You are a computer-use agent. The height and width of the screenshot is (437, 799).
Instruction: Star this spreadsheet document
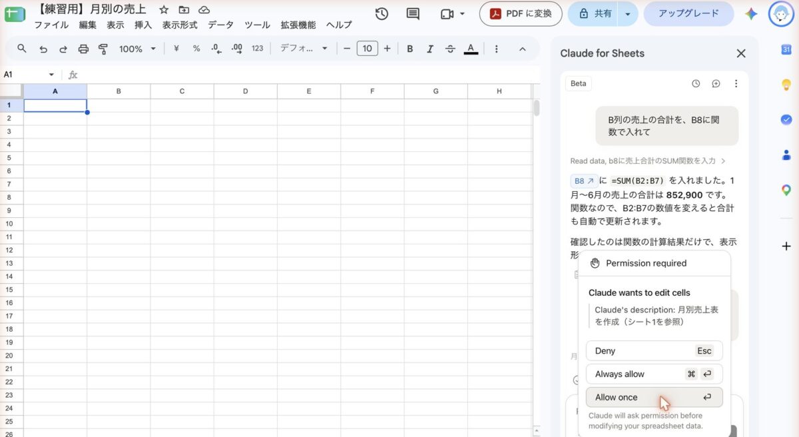pyautogui.click(x=164, y=10)
